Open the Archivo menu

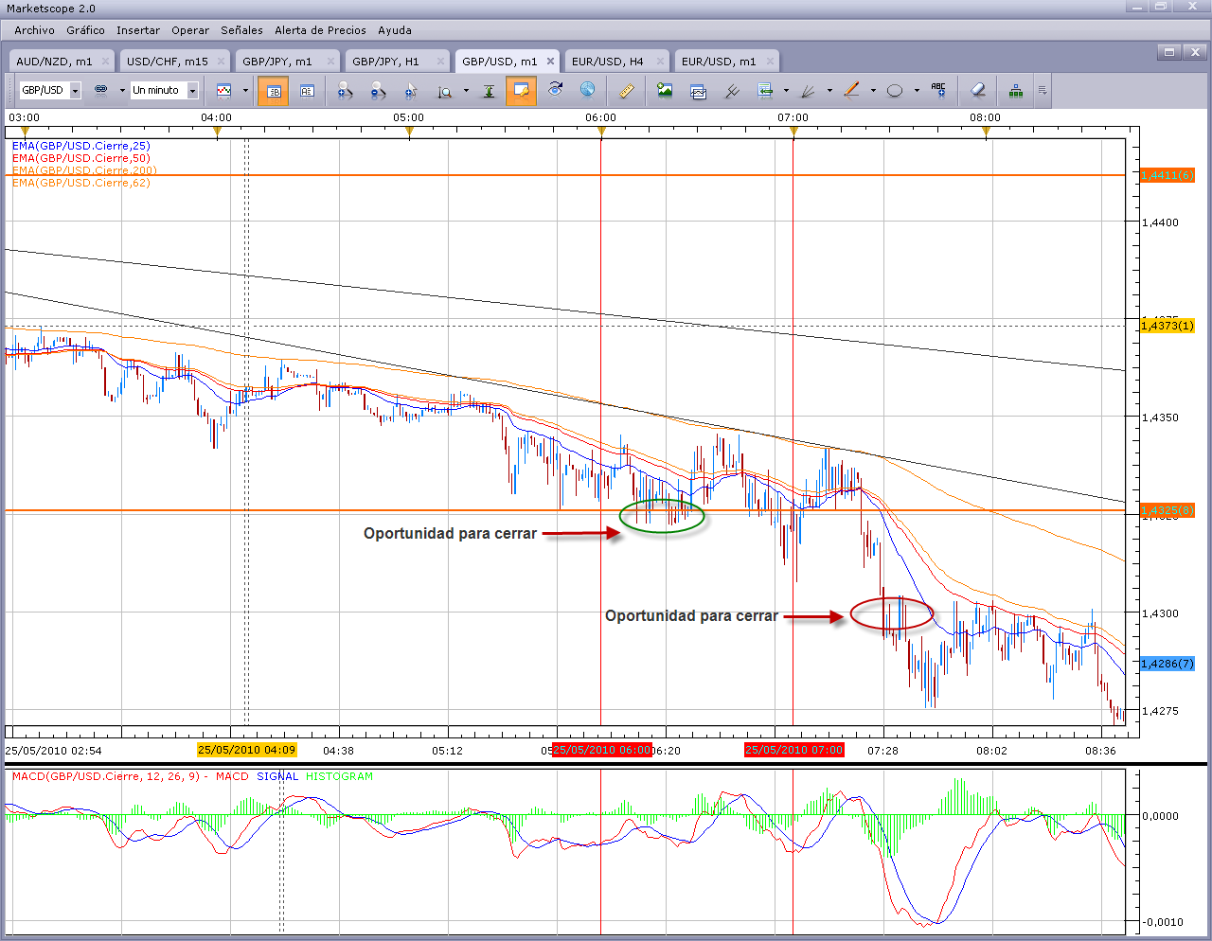(x=34, y=30)
